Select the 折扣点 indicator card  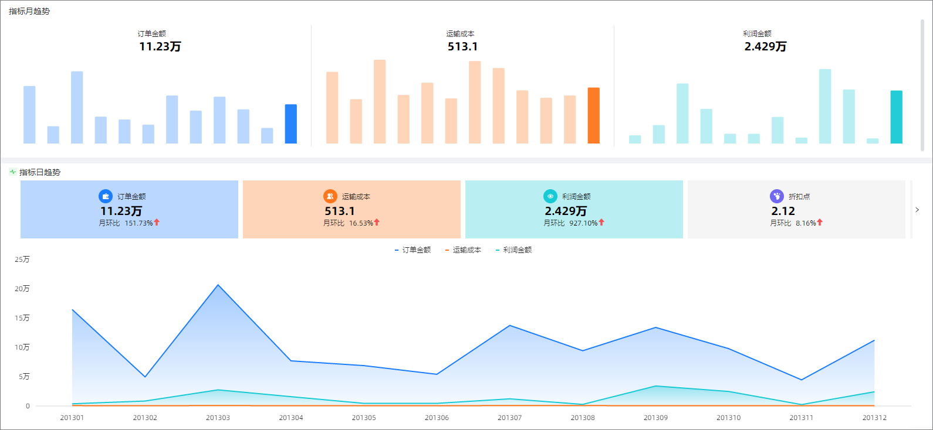tap(796, 209)
